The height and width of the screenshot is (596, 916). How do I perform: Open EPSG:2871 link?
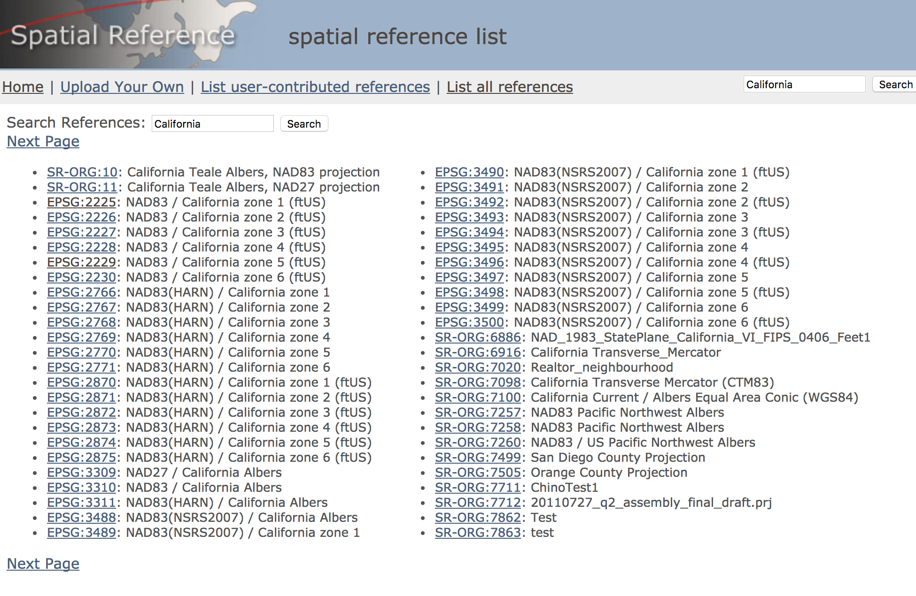tap(82, 397)
